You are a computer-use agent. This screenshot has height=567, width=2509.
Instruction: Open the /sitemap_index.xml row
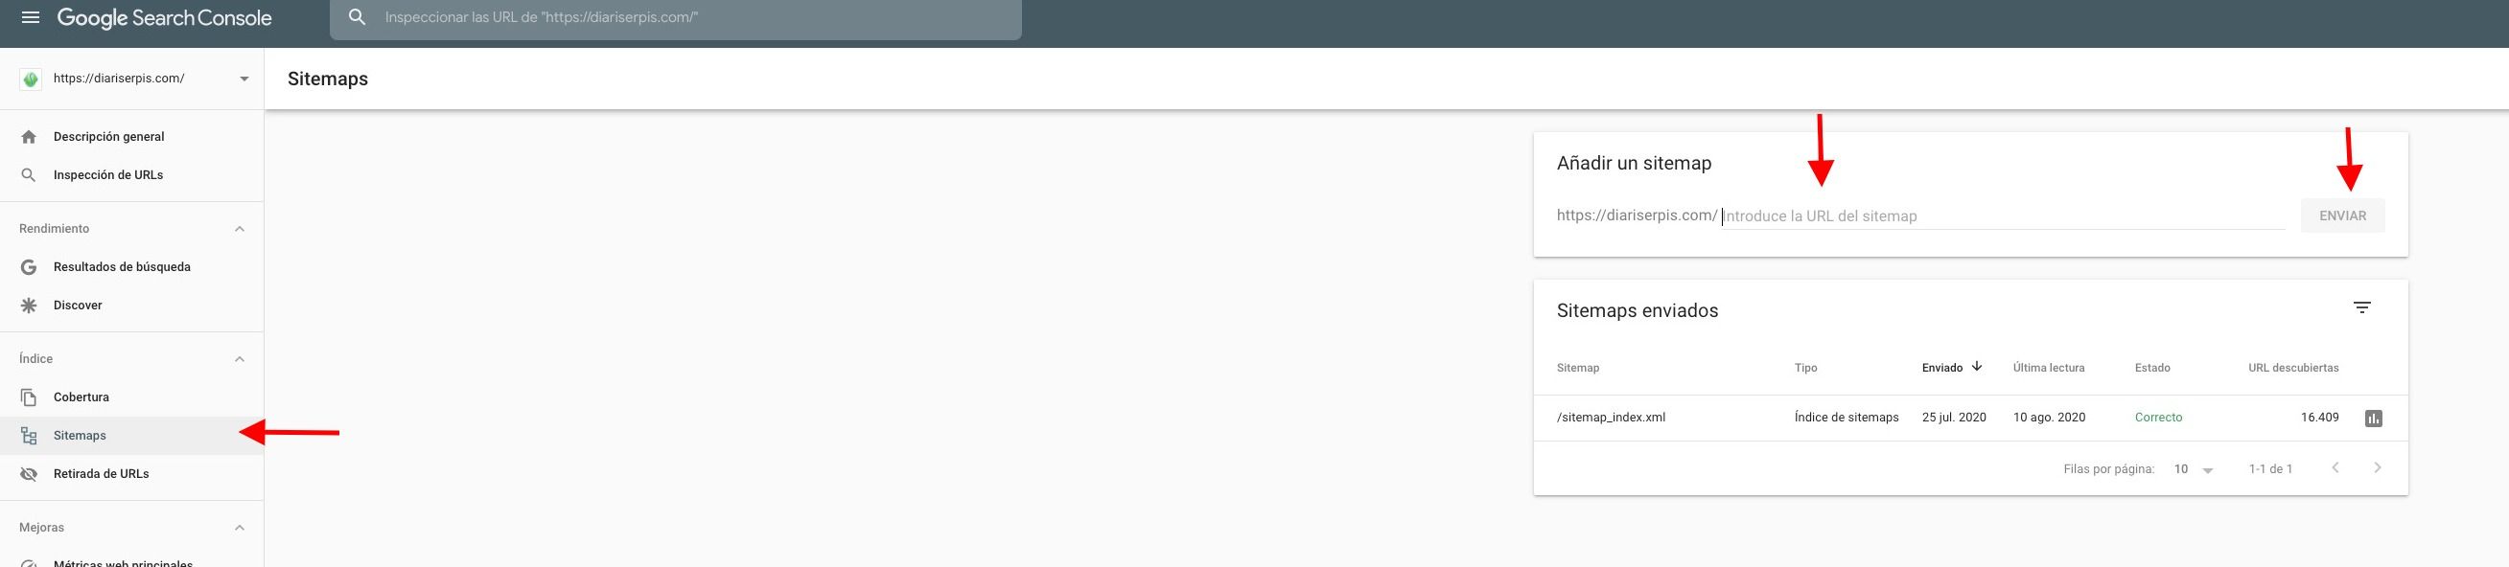[x=1970, y=419]
